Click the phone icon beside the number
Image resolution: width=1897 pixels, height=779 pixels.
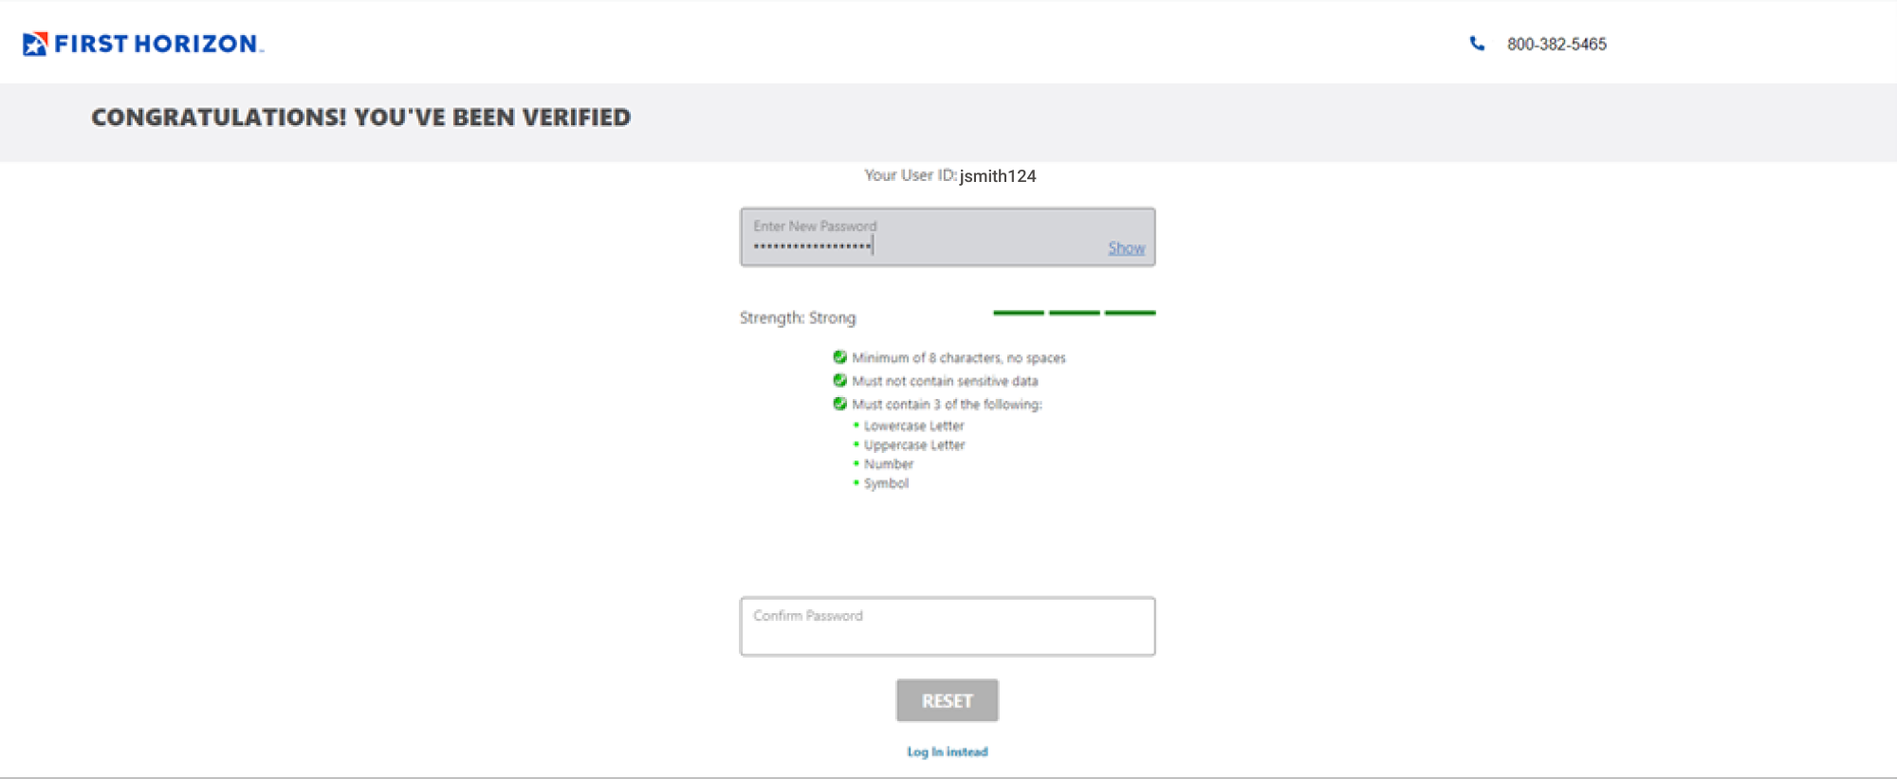pos(1477,44)
